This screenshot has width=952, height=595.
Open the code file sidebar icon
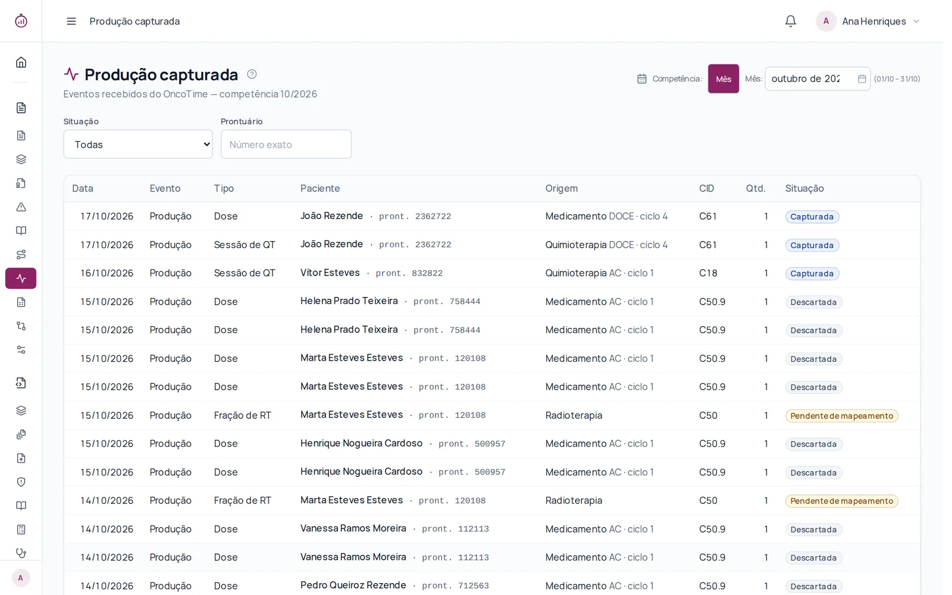pyautogui.click(x=21, y=383)
